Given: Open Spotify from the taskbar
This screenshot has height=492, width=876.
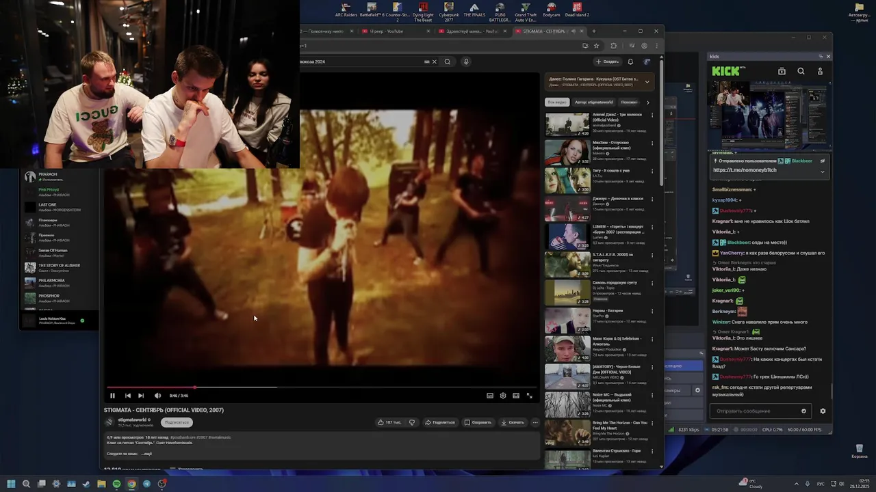Looking at the screenshot, I should click(x=116, y=484).
